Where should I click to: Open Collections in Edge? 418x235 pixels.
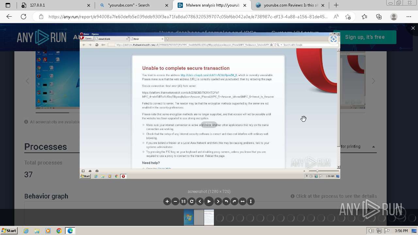click(379, 17)
